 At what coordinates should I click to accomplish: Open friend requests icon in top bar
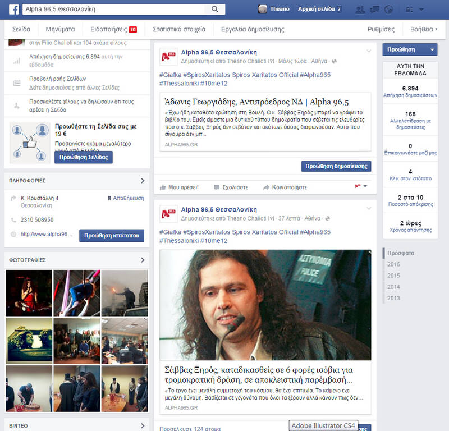(x=360, y=10)
